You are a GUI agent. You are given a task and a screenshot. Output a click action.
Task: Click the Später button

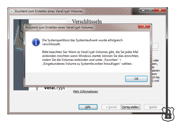click(153, 107)
